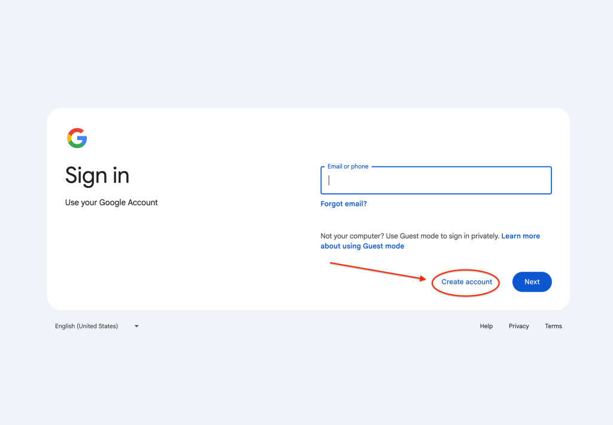The image size is (613, 425).
Task: Open the Privacy link in footer
Action: pos(519,326)
